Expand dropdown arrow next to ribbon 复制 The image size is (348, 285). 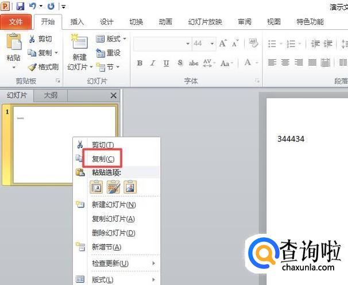(x=56, y=53)
